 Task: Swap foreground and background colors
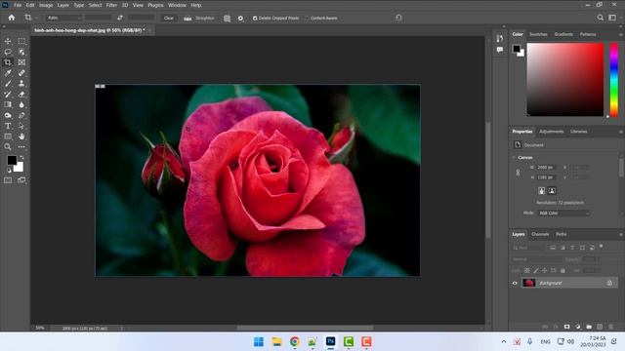tap(21, 157)
